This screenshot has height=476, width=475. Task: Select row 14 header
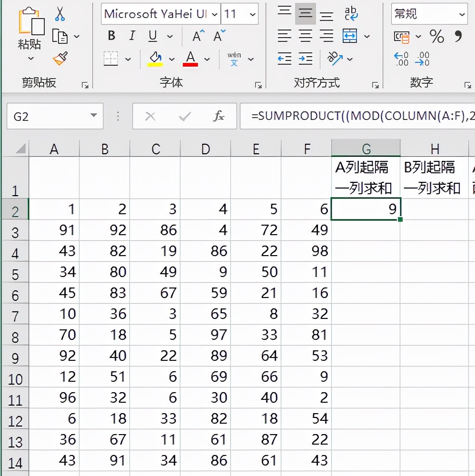pos(15,461)
